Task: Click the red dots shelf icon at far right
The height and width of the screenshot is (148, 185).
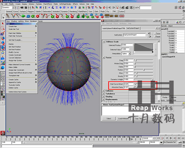Action: point(122,16)
